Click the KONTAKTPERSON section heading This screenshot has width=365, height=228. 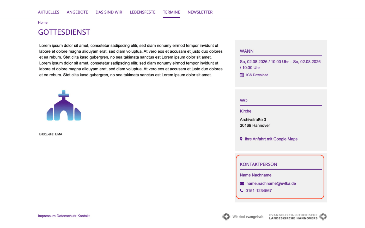click(x=258, y=164)
